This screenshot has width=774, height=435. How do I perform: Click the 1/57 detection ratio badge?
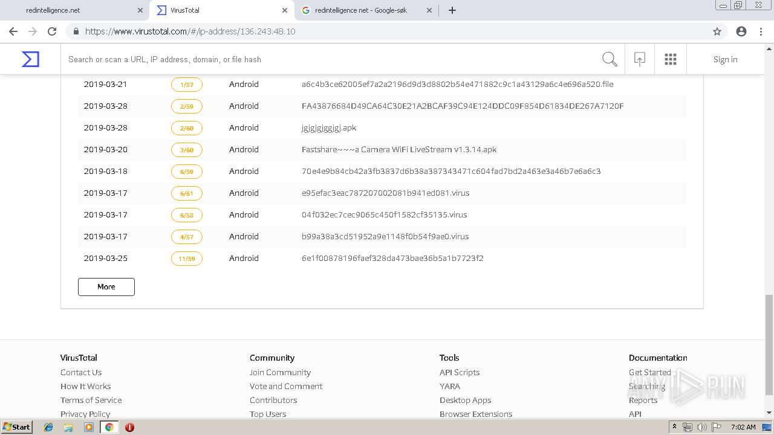(187, 85)
